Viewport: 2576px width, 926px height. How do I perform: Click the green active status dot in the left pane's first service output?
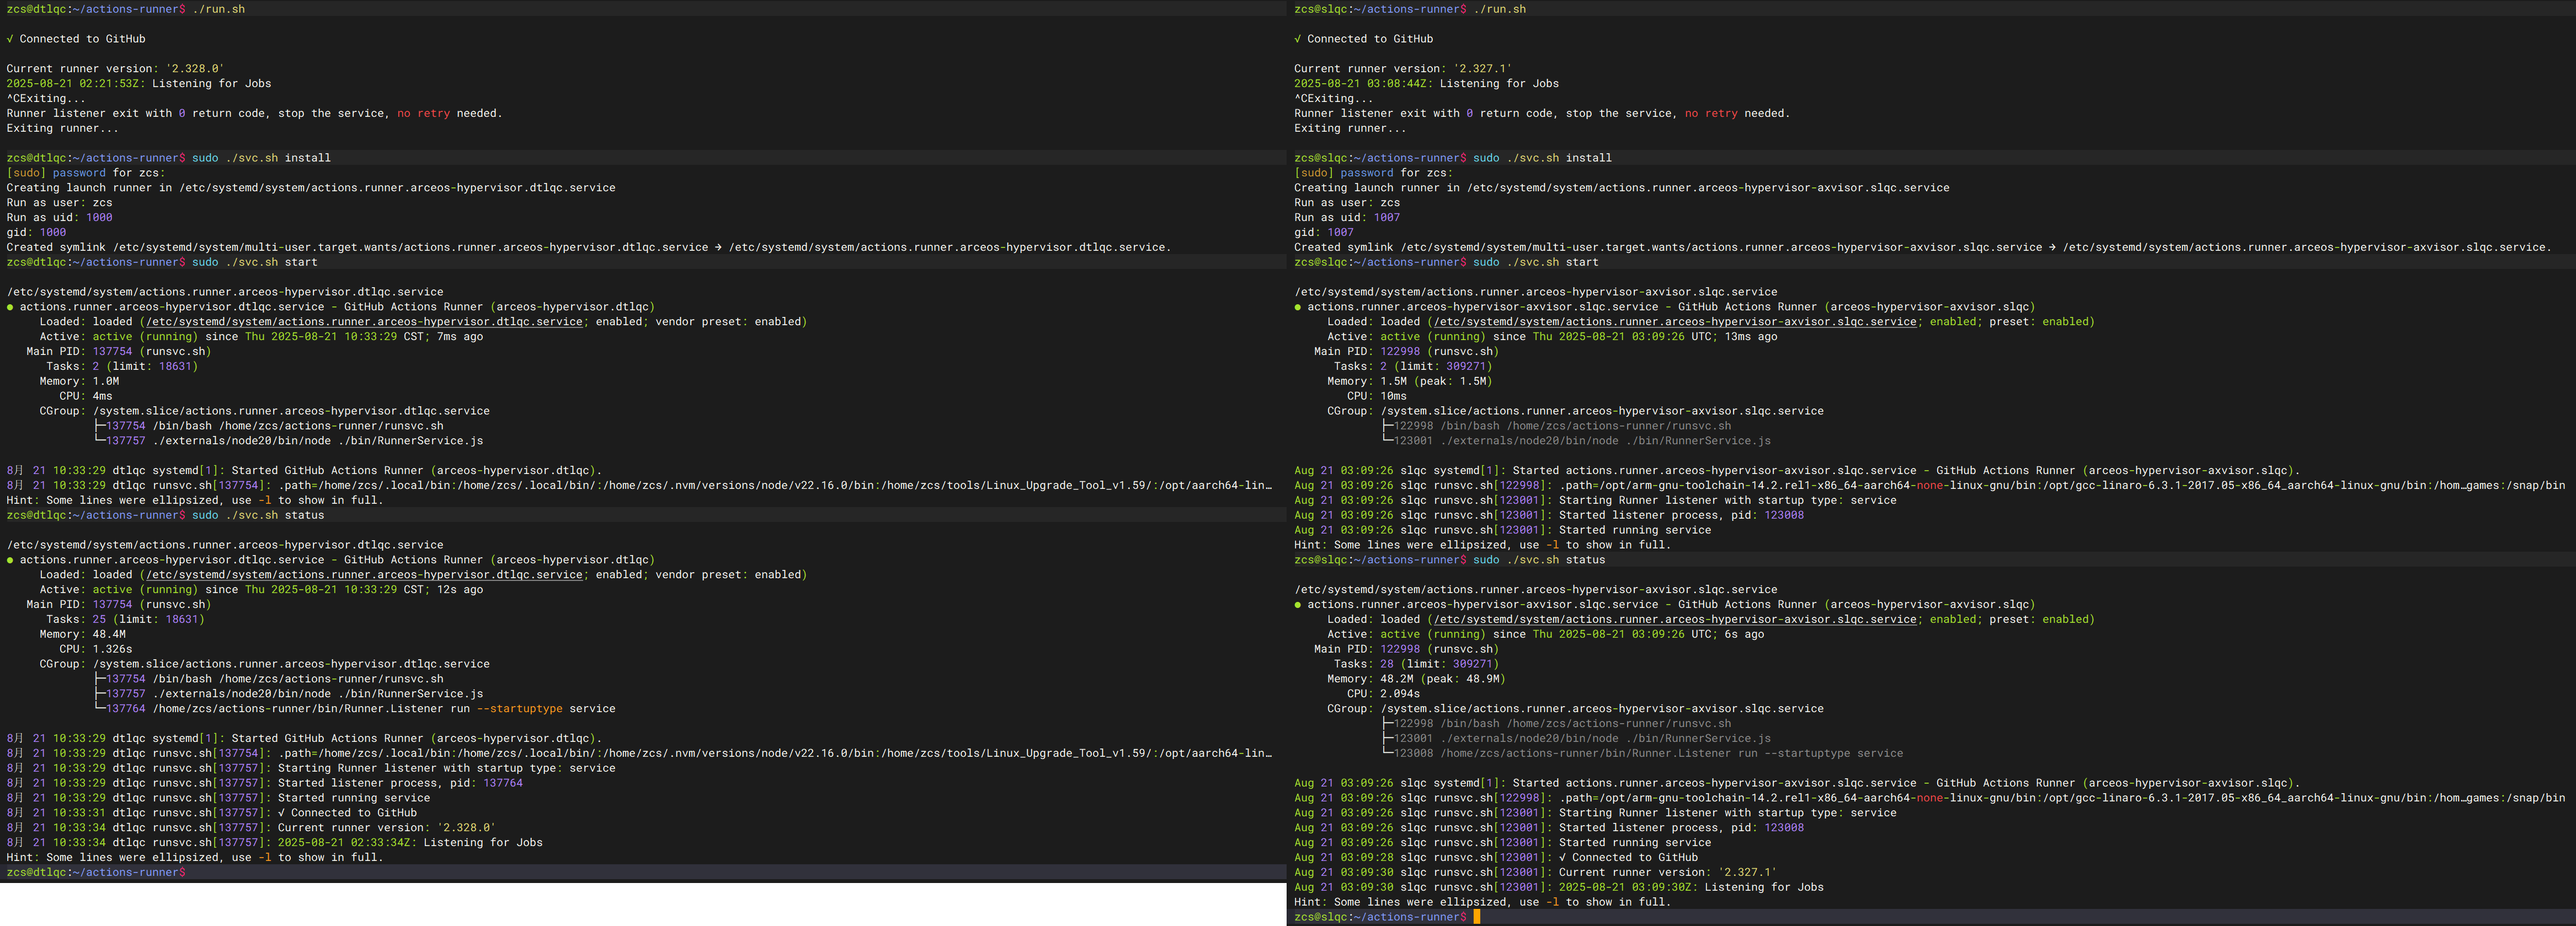[10, 306]
